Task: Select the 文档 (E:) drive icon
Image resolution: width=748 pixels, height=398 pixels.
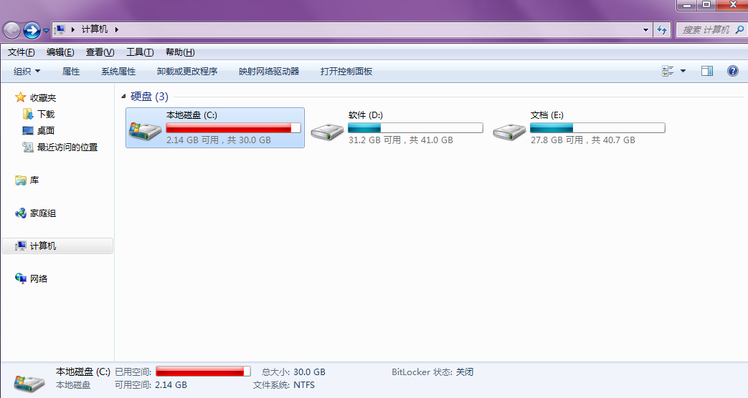Action: 509,132
